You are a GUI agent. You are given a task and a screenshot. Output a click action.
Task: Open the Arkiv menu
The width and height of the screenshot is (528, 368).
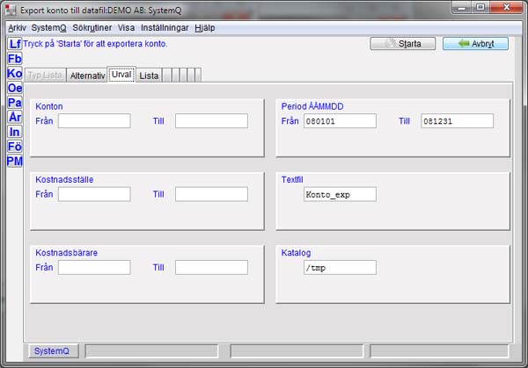pyautogui.click(x=18, y=28)
